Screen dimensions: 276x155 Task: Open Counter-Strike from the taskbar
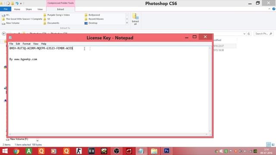pyautogui.click(x=79, y=151)
